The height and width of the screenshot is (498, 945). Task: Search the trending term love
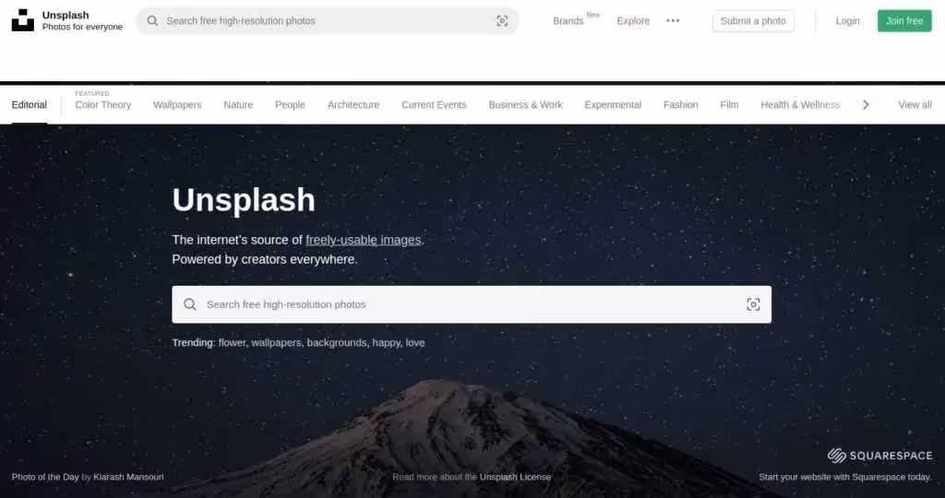[415, 343]
